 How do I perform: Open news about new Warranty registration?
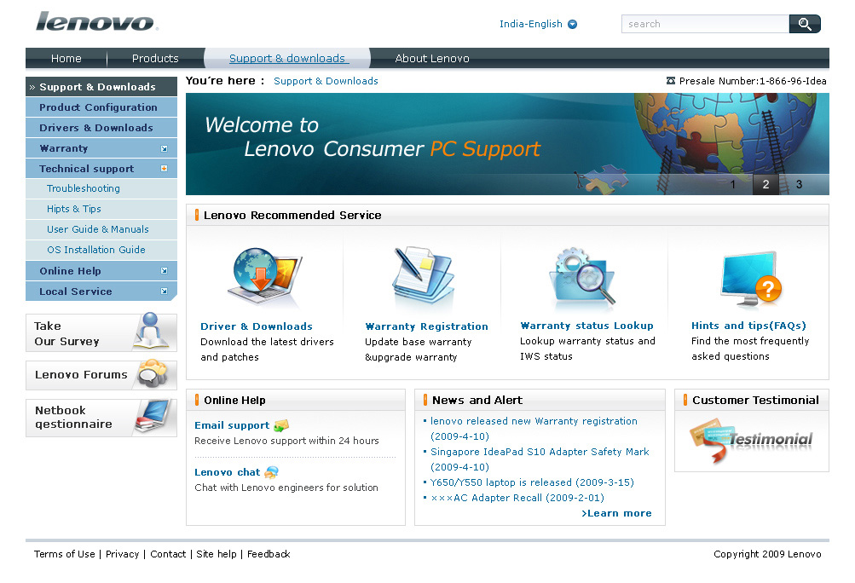[534, 429]
